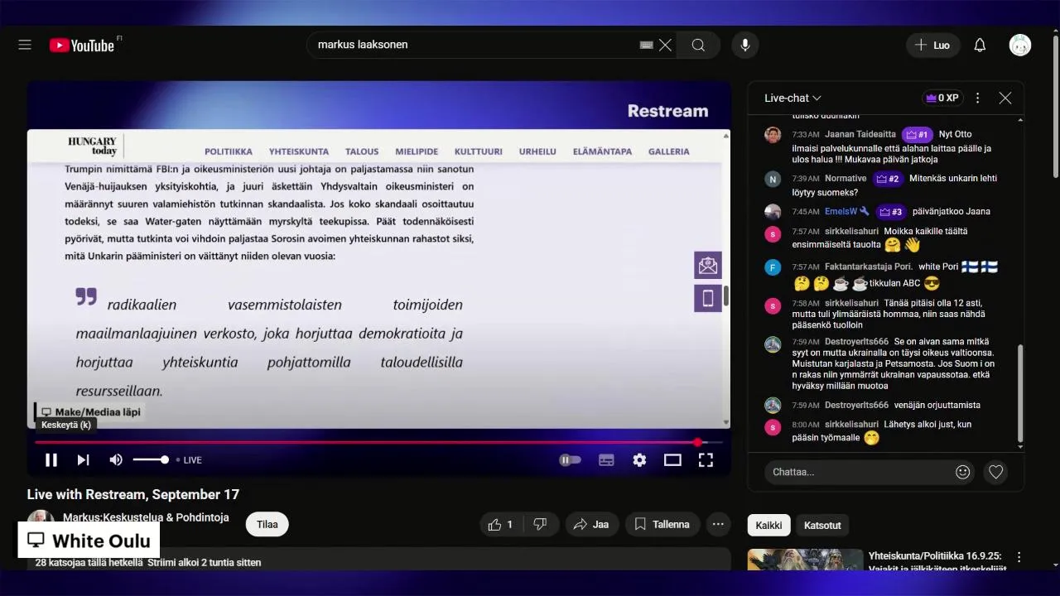Go to the YouTube home logo

click(81, 46)
